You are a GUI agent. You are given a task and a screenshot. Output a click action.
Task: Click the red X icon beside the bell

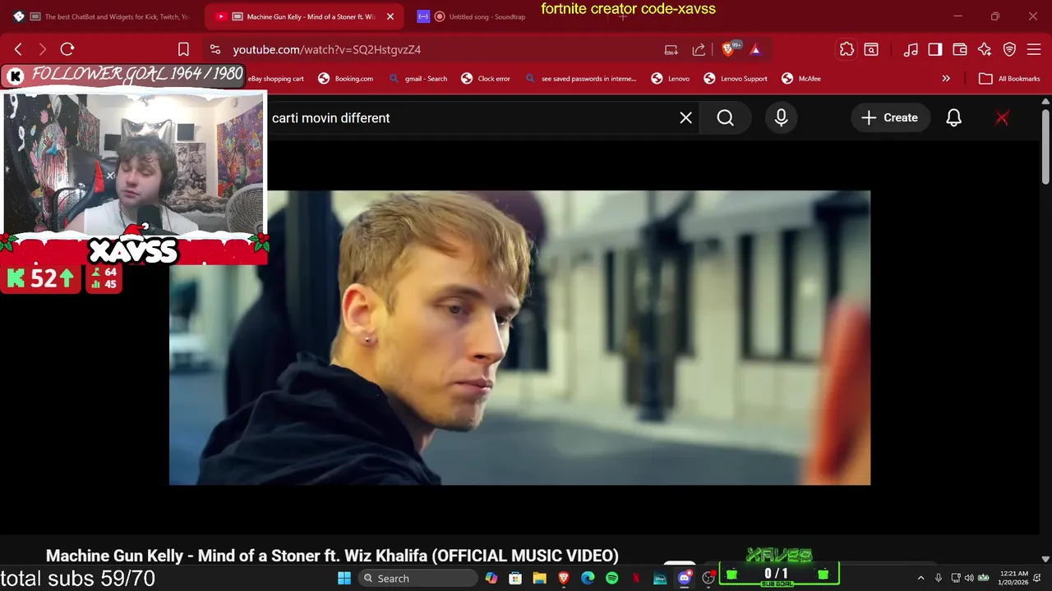tap(1002, 118)
